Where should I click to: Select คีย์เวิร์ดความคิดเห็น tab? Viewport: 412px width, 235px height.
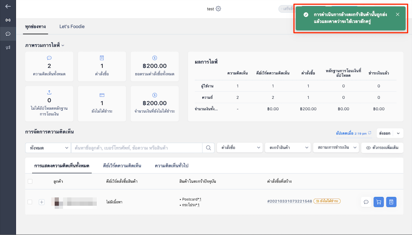tap(122, 166)
